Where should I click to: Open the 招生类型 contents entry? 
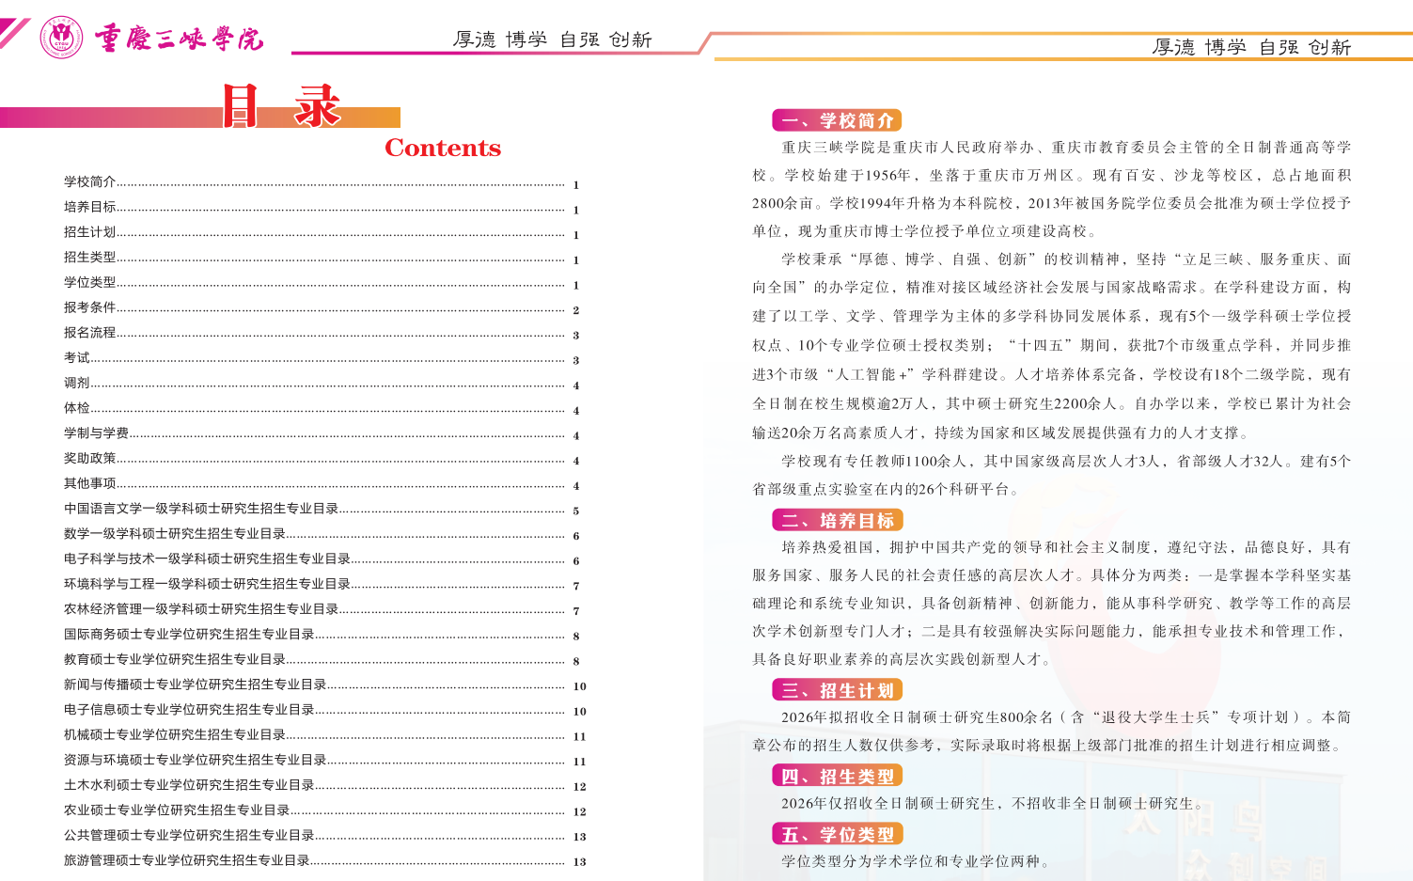(322, 258)
